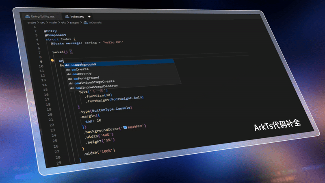Click the Index.ets tab file icon
The width and height of the screenshot is (325, 183).
point(67,17)
